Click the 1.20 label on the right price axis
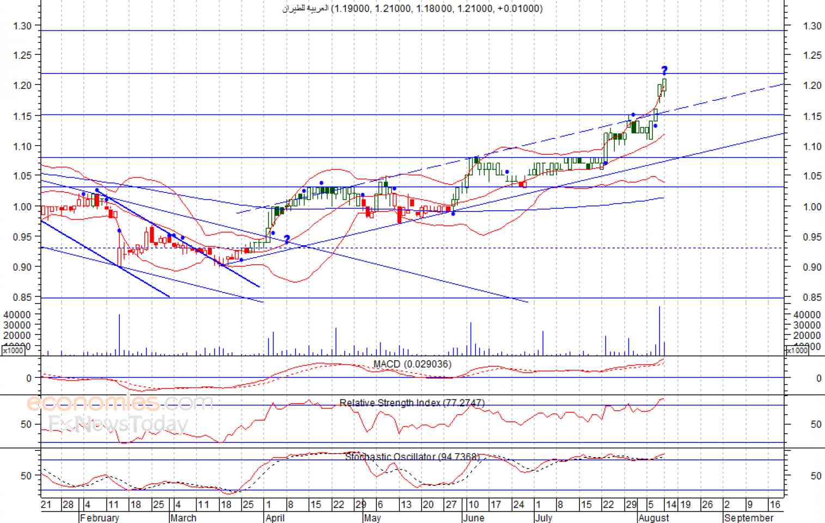 click(812, 85)
